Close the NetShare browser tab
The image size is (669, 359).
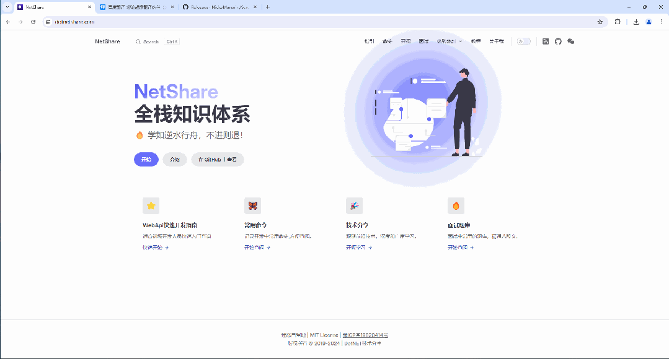(90, 7)
